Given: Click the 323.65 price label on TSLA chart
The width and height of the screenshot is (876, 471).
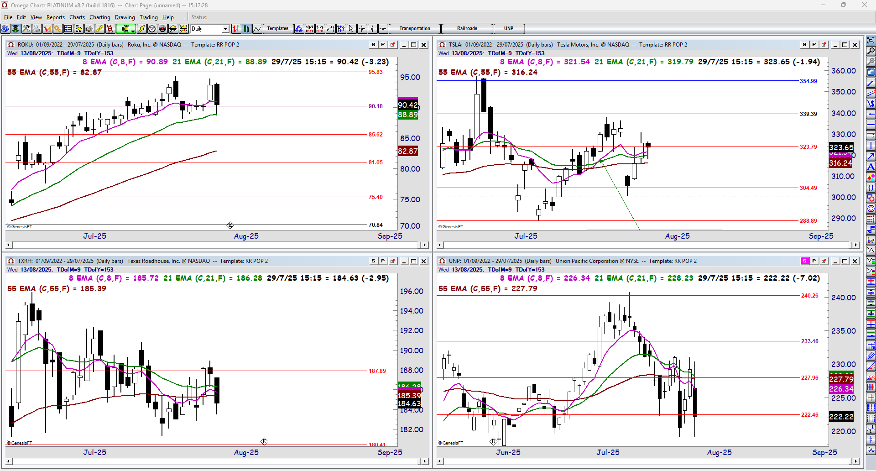Looking at the screenshot, I should point(841,147).
